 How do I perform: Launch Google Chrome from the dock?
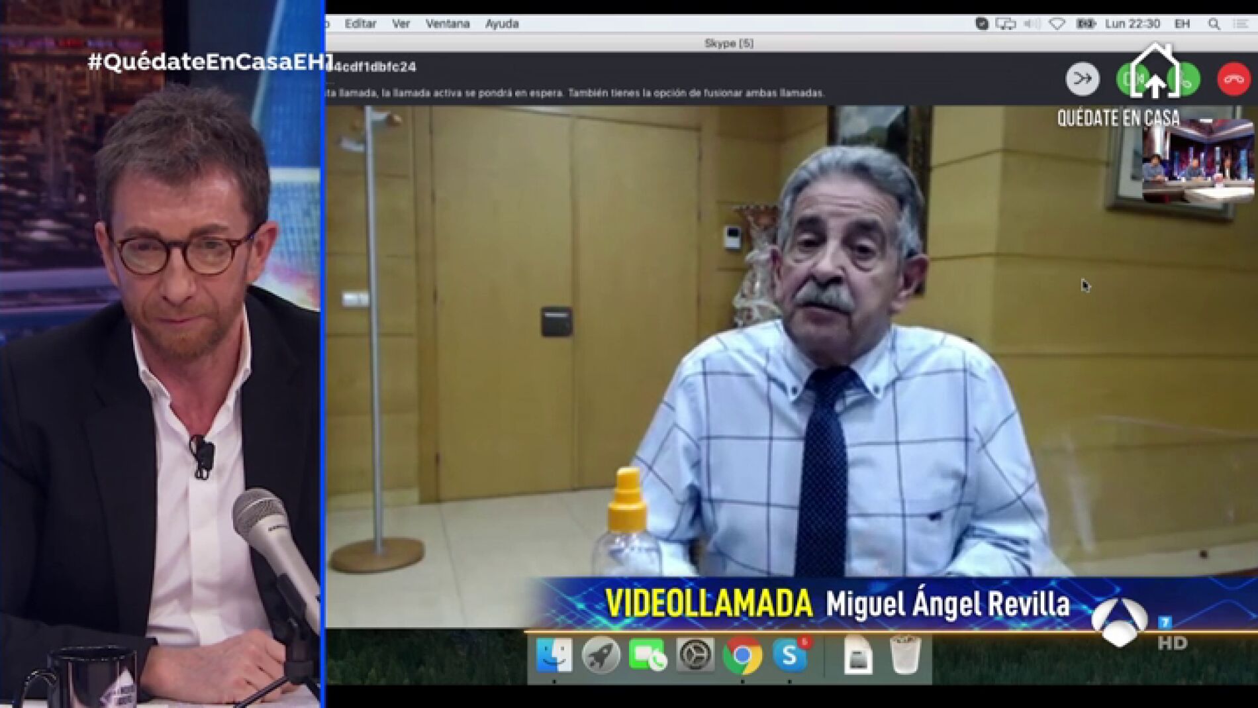[x=742, y=655]
